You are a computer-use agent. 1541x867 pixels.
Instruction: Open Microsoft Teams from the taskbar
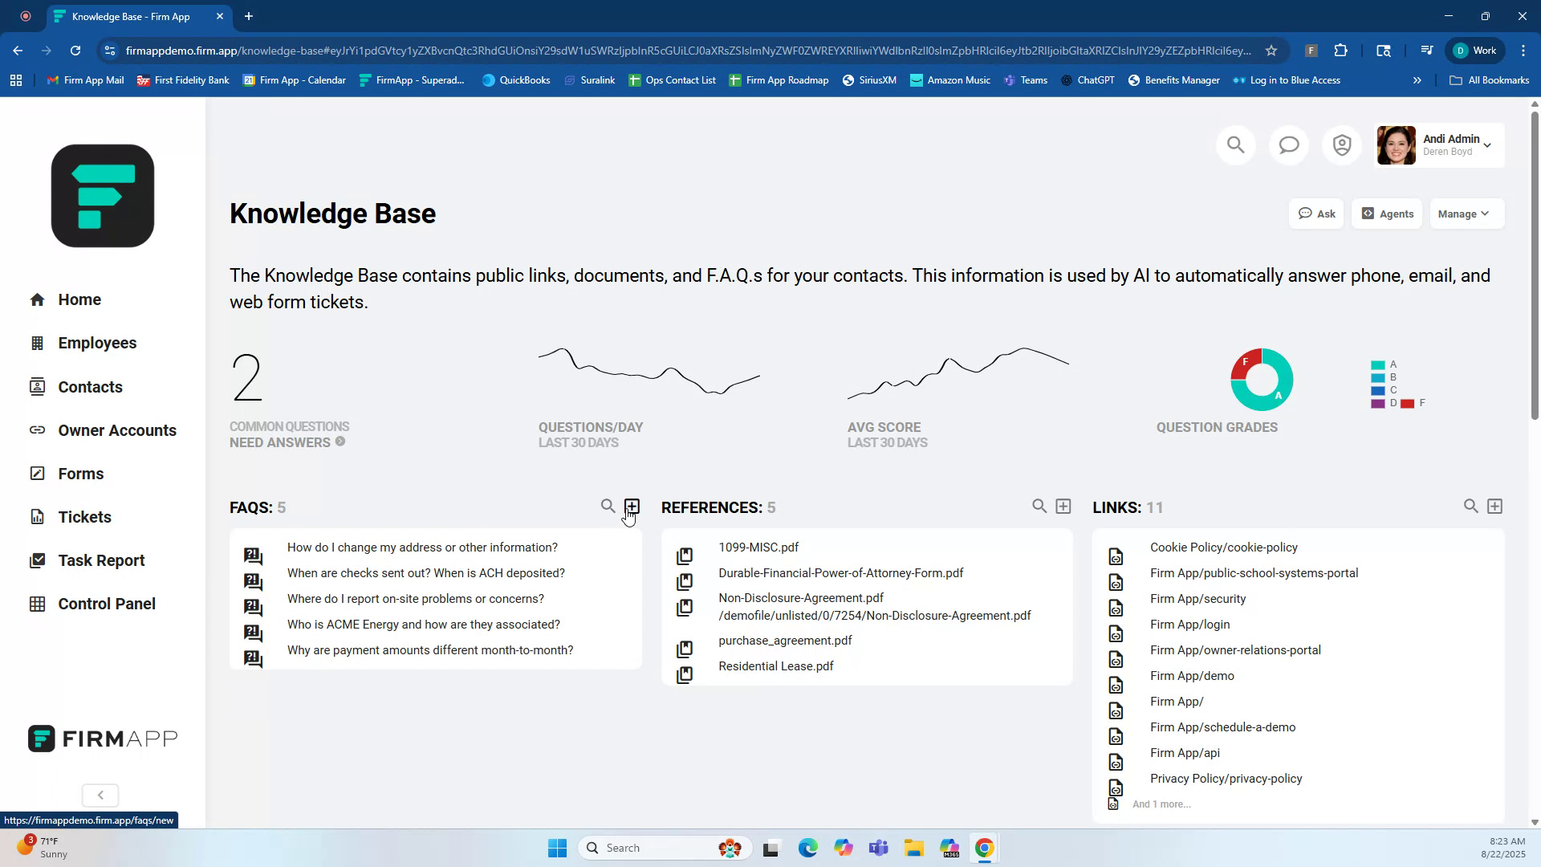(879, 847)
